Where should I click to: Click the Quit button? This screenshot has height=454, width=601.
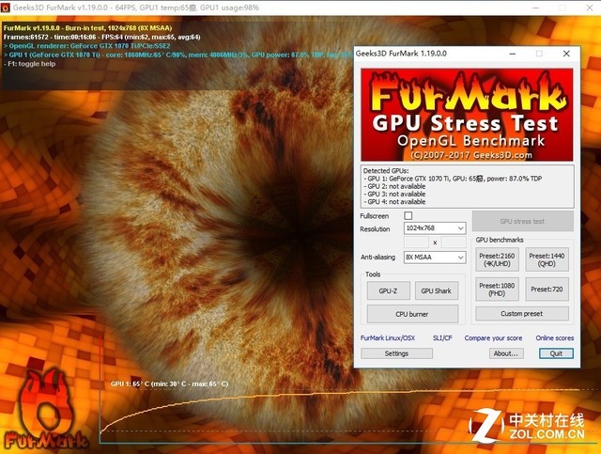(x=557, y=353)
